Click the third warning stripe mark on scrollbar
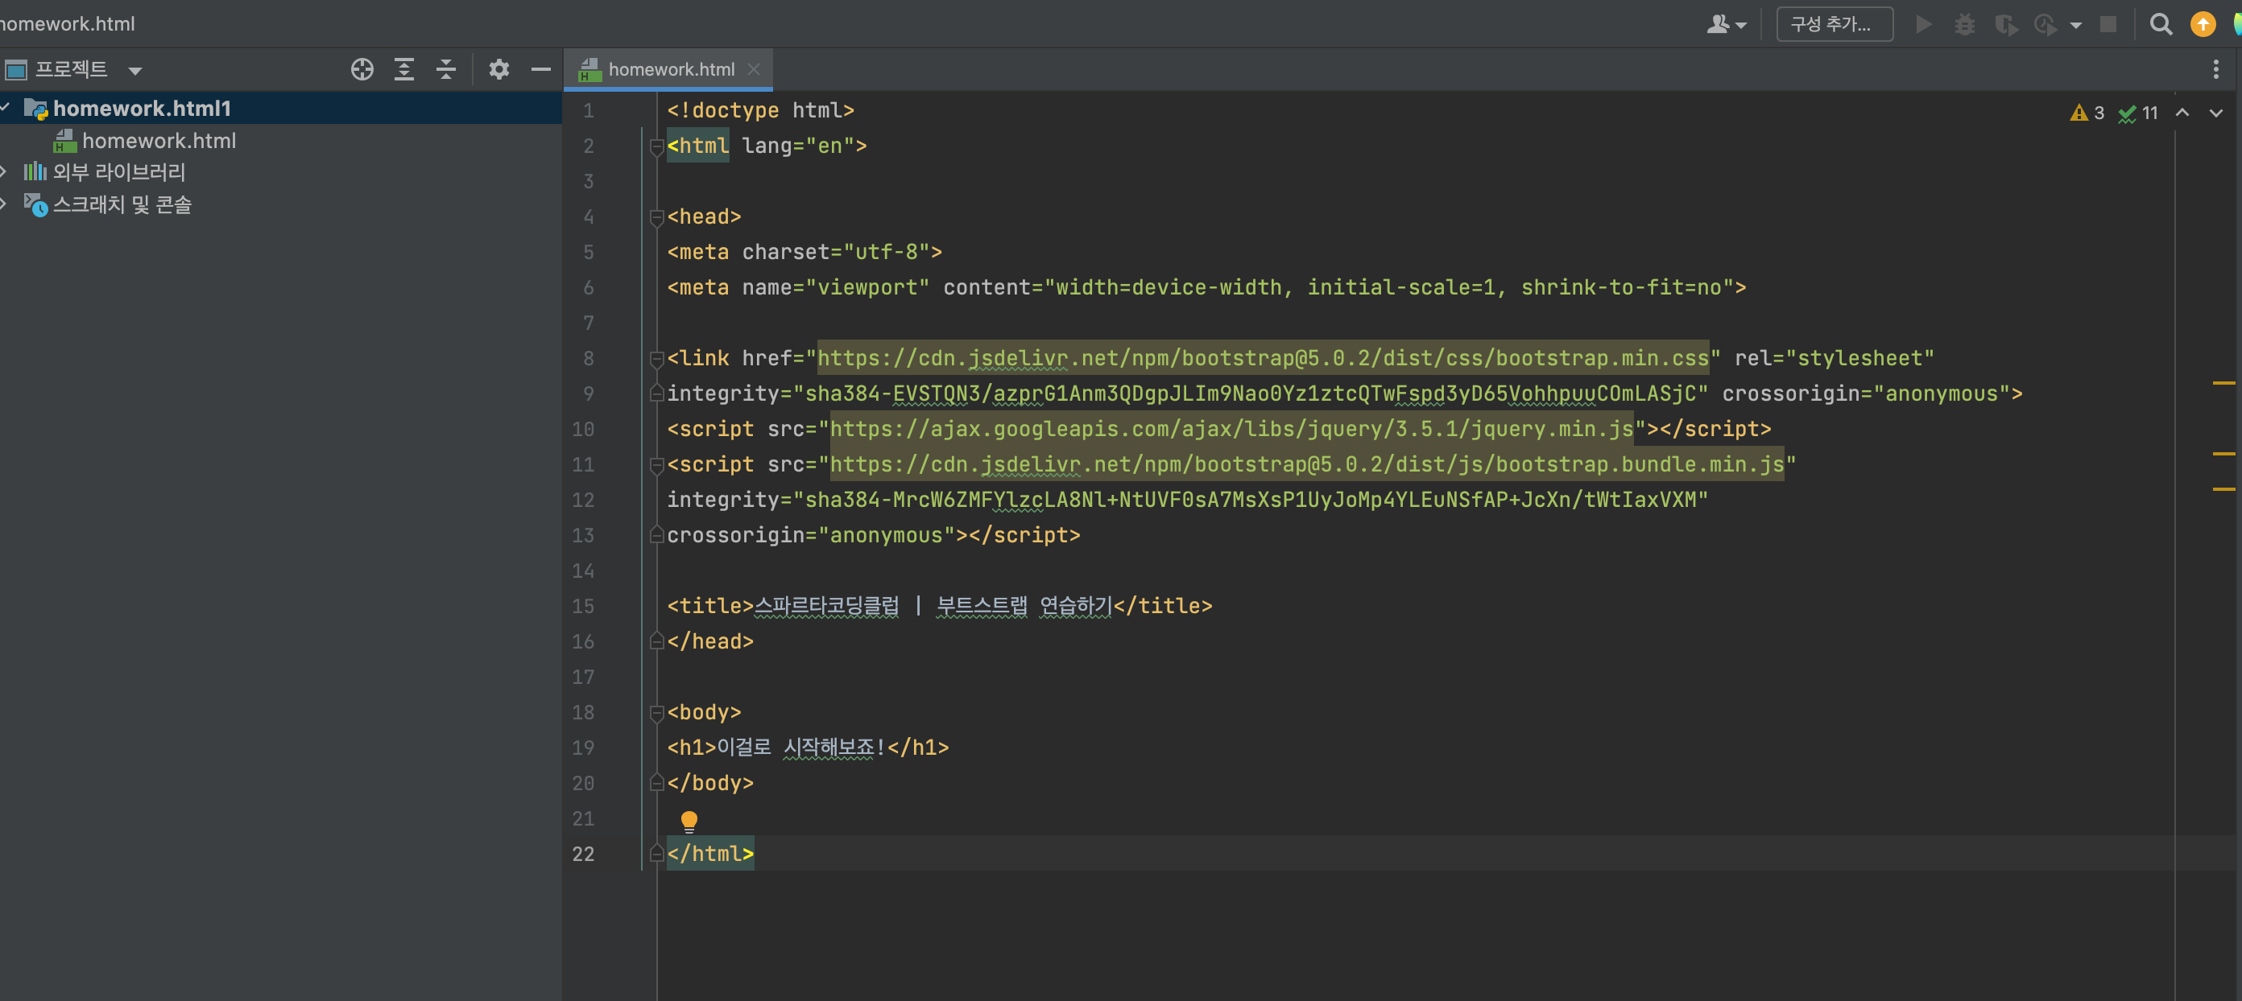This screenshot has height=1001, width=2242. [2223, 489]
